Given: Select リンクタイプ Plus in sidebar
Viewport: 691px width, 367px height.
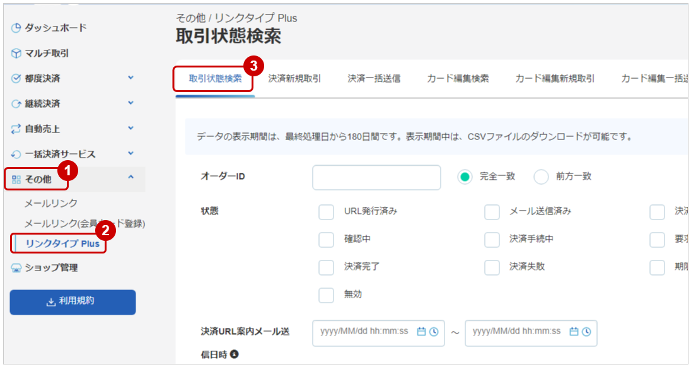Looking at the screenshot, I should pyautogui.click(x=62, y=243).
